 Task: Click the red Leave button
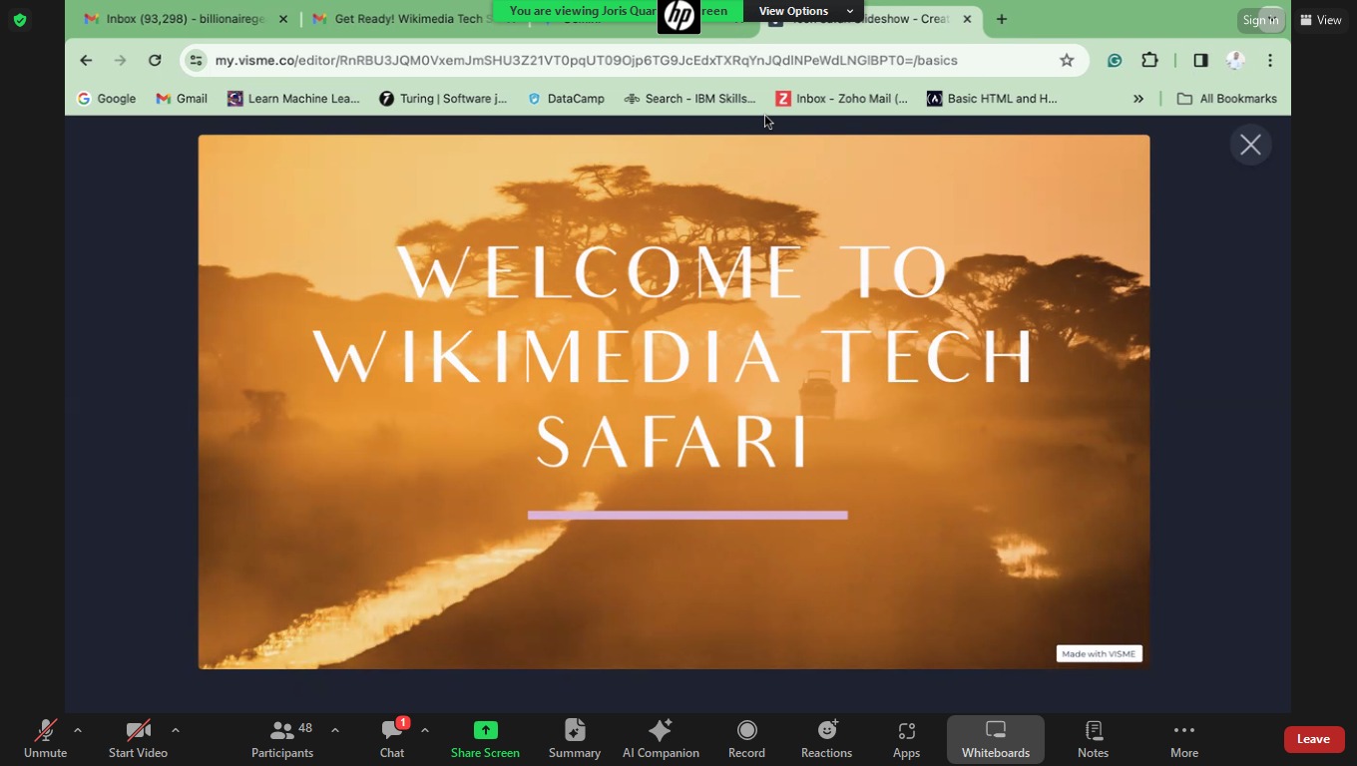[x=1313, y=739]
